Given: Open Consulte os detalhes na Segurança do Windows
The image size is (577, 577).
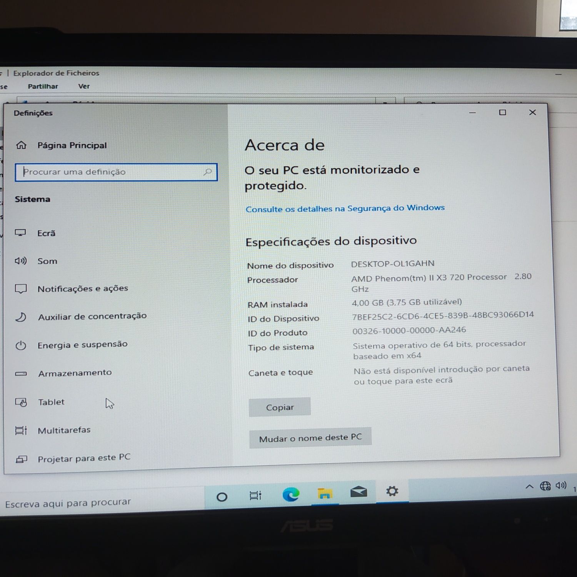Looking at the screenshot, I should pos(345,208).
